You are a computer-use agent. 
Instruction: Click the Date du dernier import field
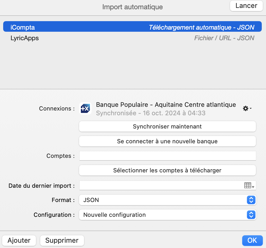[168, 185]
